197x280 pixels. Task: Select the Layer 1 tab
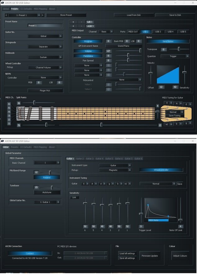90,26
